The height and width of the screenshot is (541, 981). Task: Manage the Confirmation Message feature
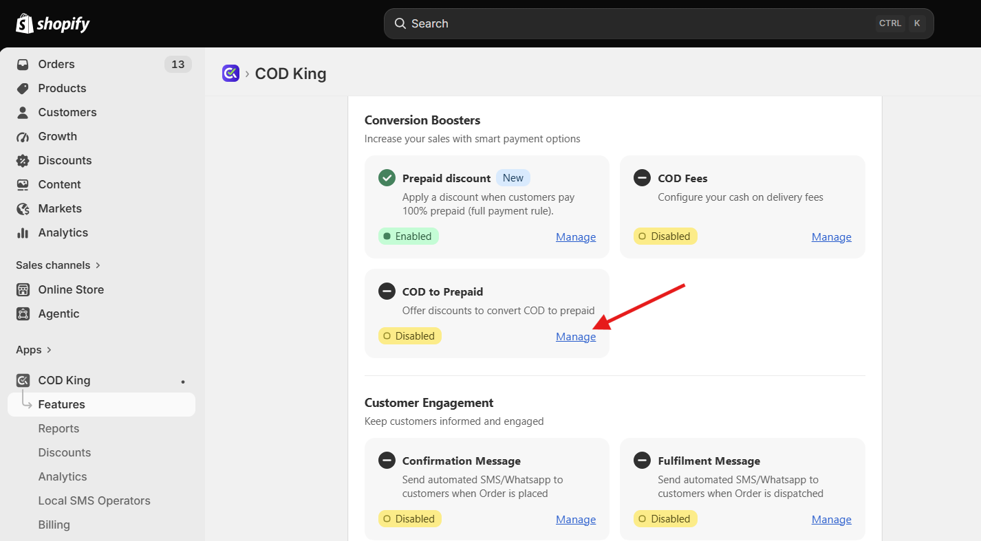tap(576, 520)
